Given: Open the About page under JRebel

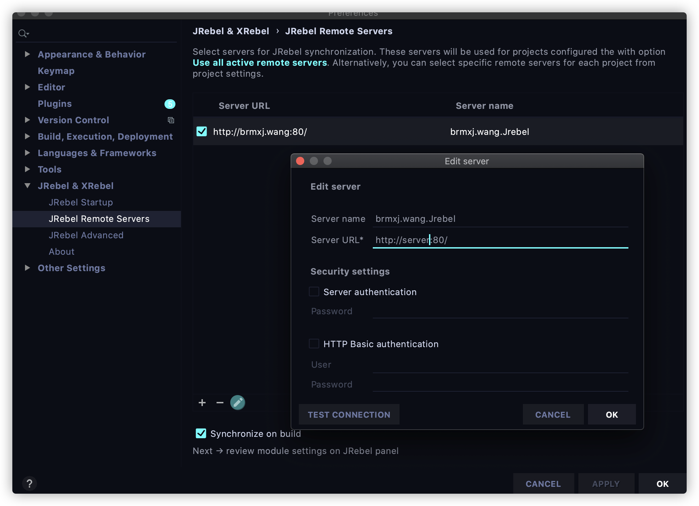Looking at the screenshot, I should 62,252.
